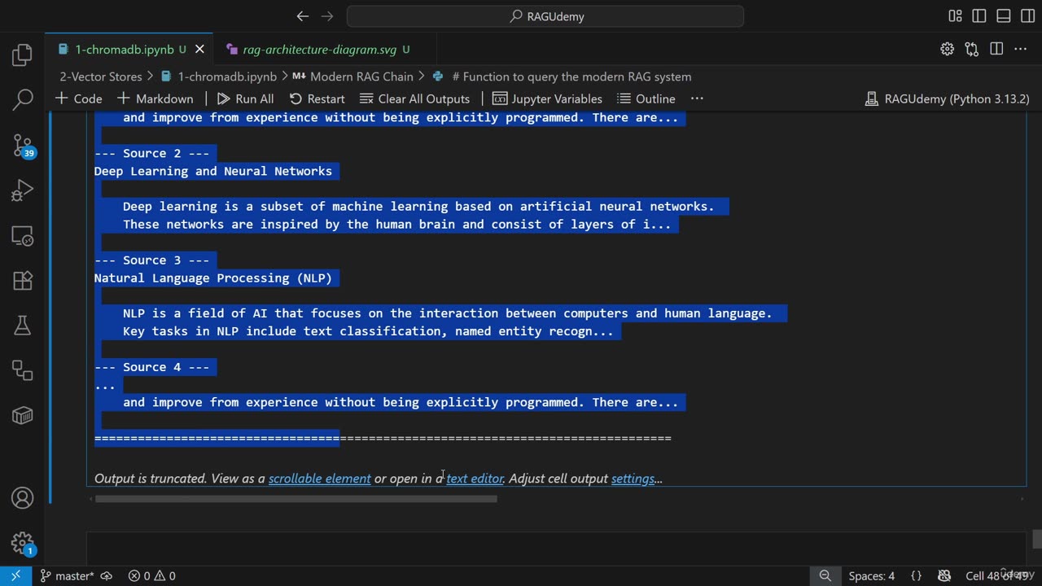Click the Run All button
1042x586 pixels.
pyautogui.click(x=245, y=98)
